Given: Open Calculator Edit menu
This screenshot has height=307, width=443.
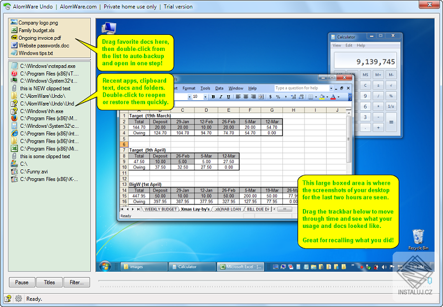Looking at the screenshot, I should pos(349,45).
